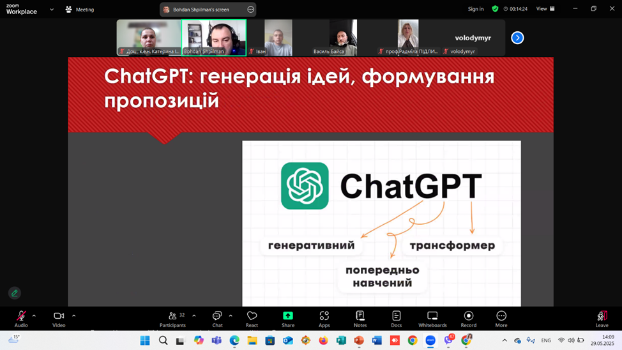This screenshot has height=350, width=622.
Task: Expand chat options arrow
Action: [231, 316]
